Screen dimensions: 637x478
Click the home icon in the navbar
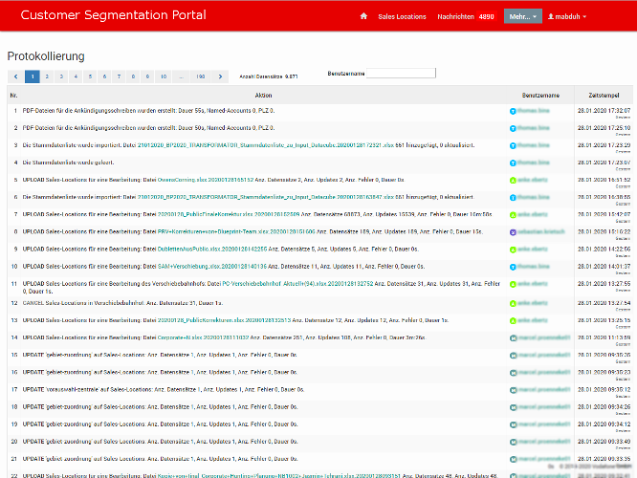click(363, 16)
